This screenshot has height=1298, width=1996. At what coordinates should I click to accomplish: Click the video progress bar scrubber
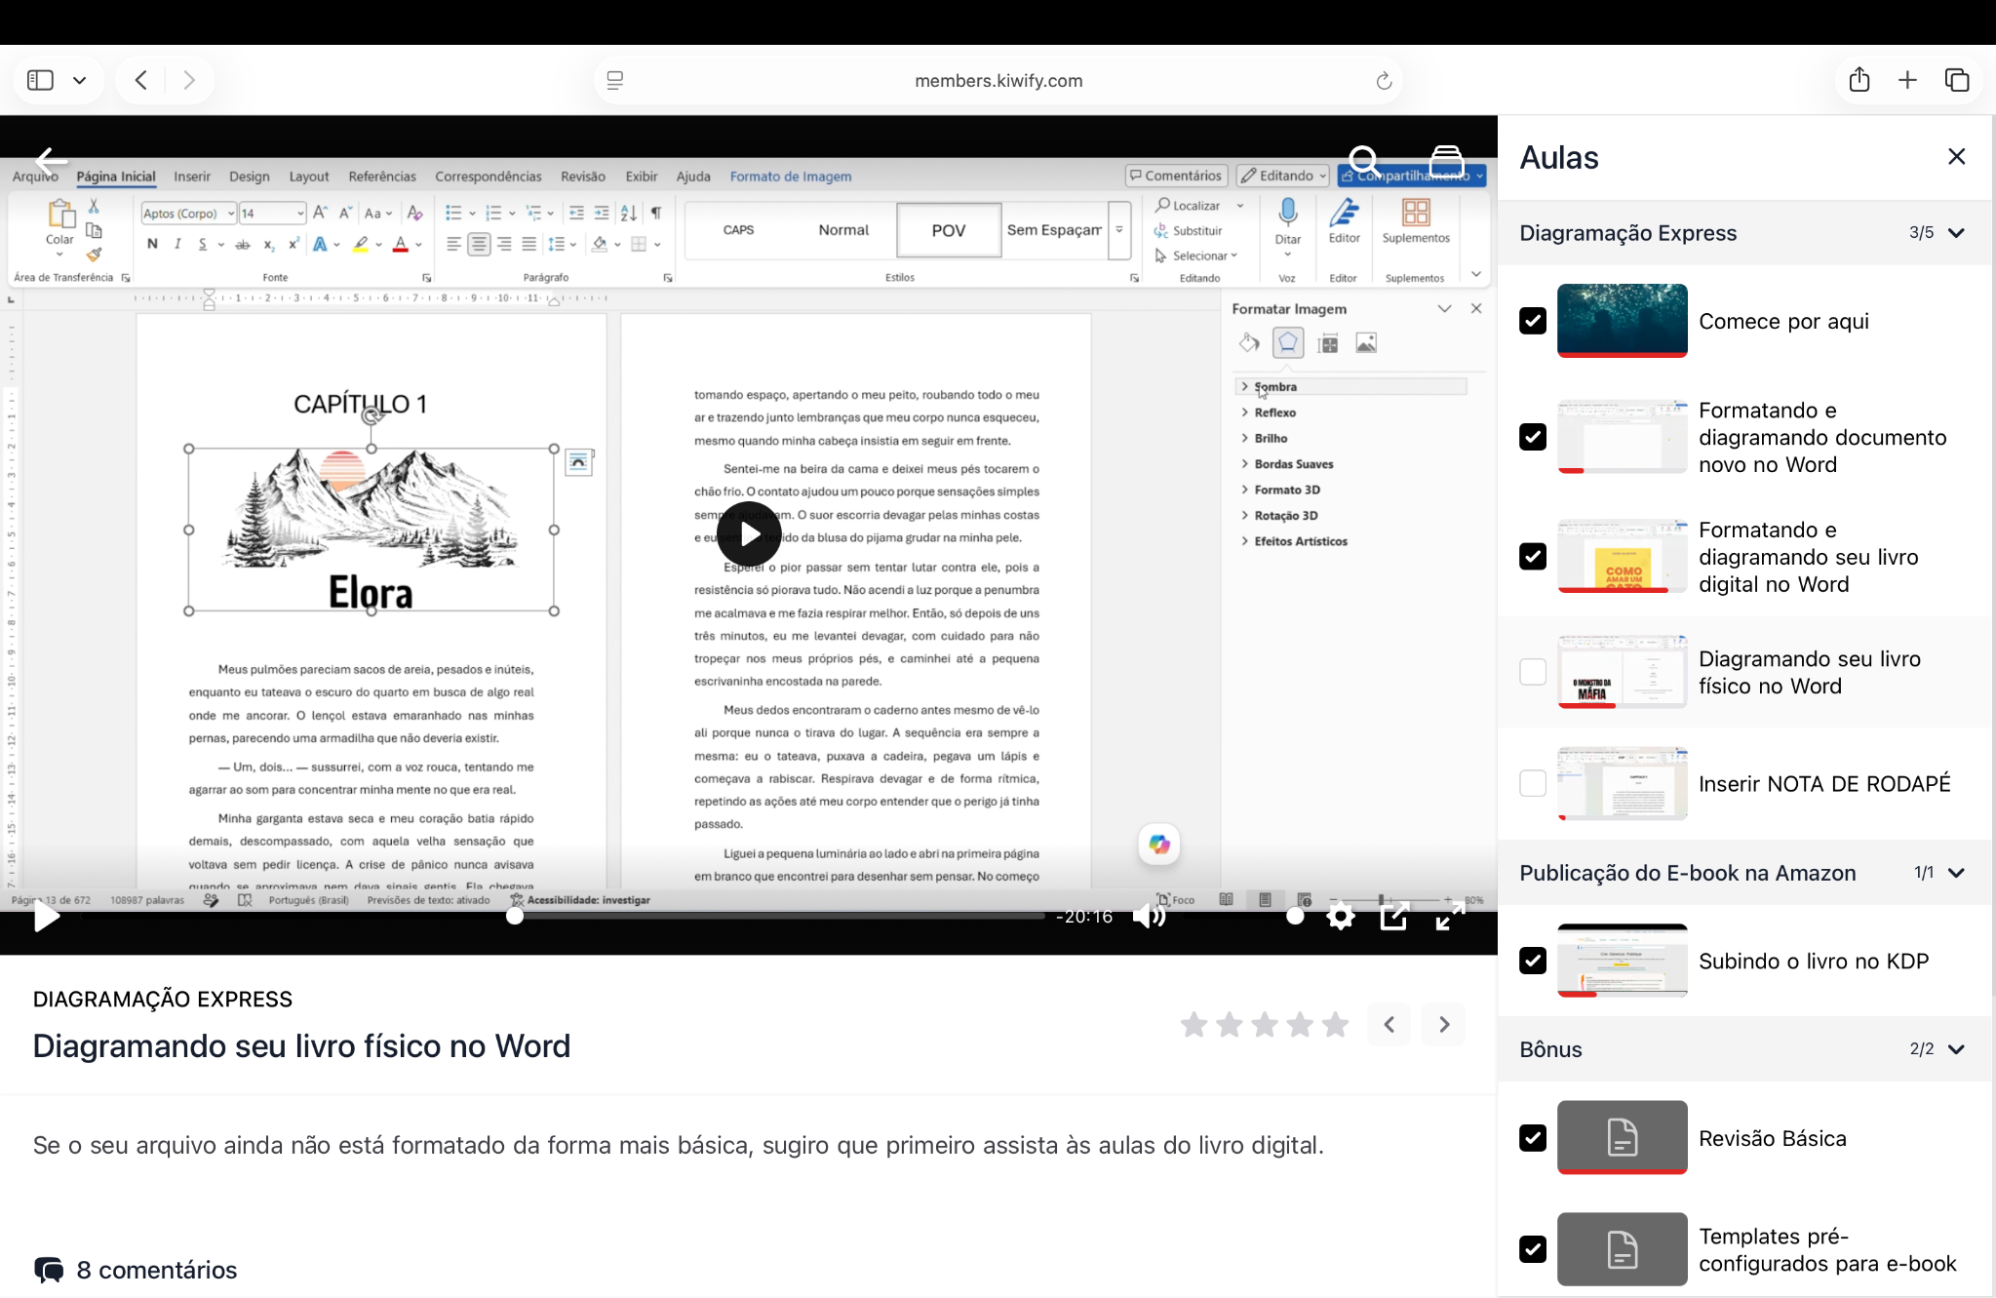tap(515, 916)
